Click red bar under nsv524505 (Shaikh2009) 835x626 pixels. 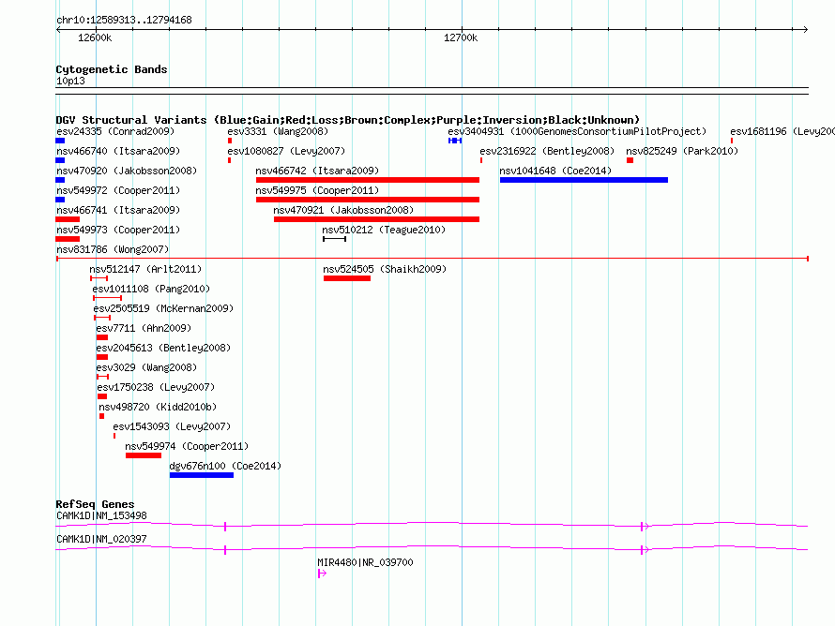tap(347, 278)
